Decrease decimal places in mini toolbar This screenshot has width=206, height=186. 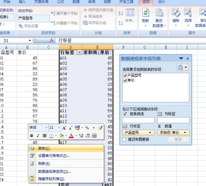click(x=88, y=136)
